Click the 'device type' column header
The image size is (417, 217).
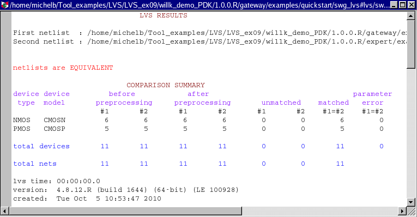pyautogui.click(x=26, y=98)
